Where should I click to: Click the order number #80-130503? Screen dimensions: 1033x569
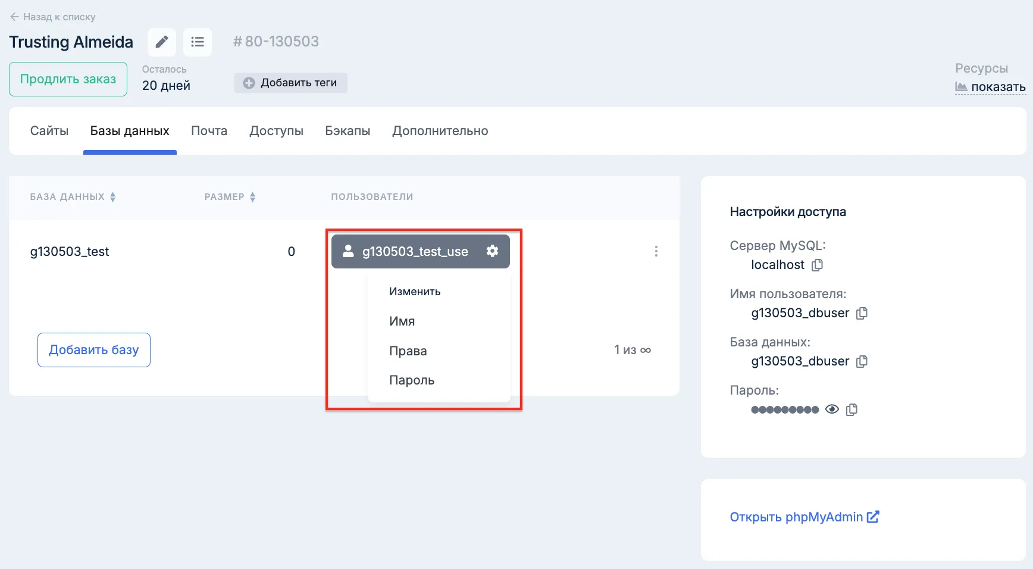[276, 42]
